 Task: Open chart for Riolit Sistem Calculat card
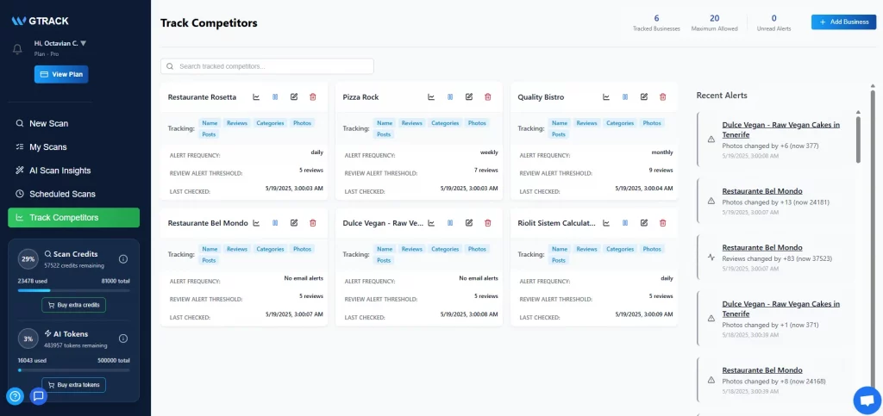click(x=606, y=222)
